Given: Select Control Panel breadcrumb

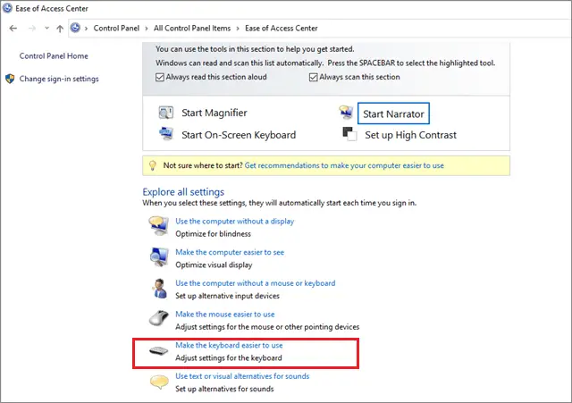Looking at the screenshot, I should pos(116,28).
